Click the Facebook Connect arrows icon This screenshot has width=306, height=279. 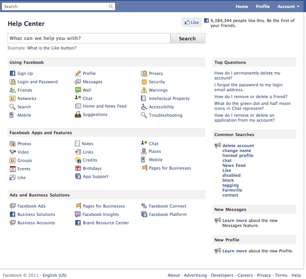point(144,206)
